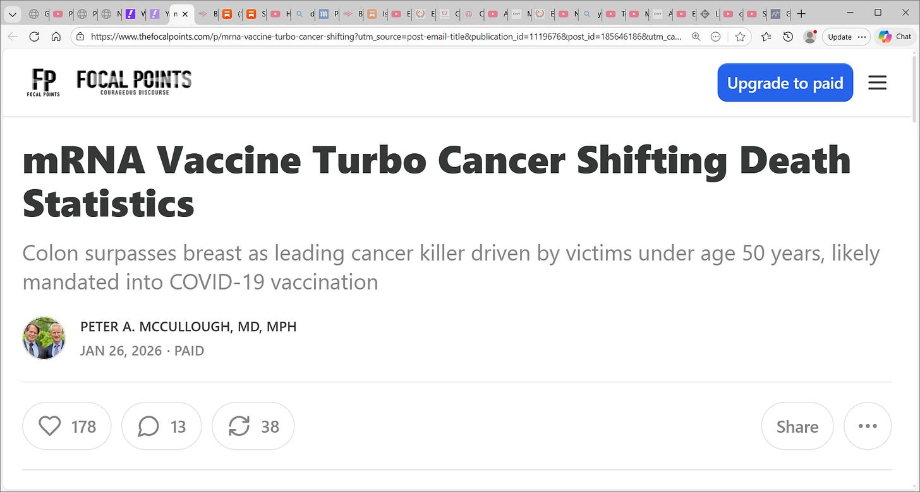Maximize the browser window

pos(878,13)
